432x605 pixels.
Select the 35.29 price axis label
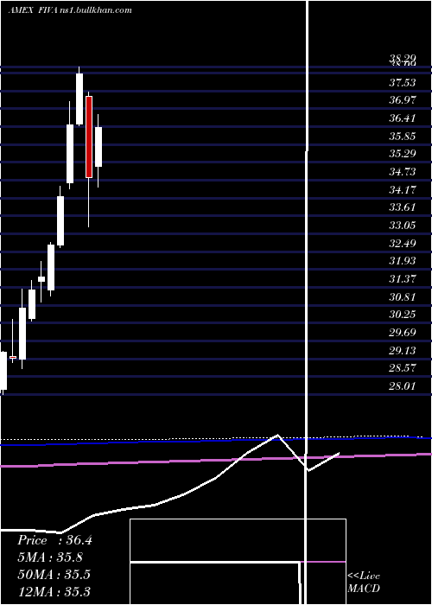[x=403, y=154]
